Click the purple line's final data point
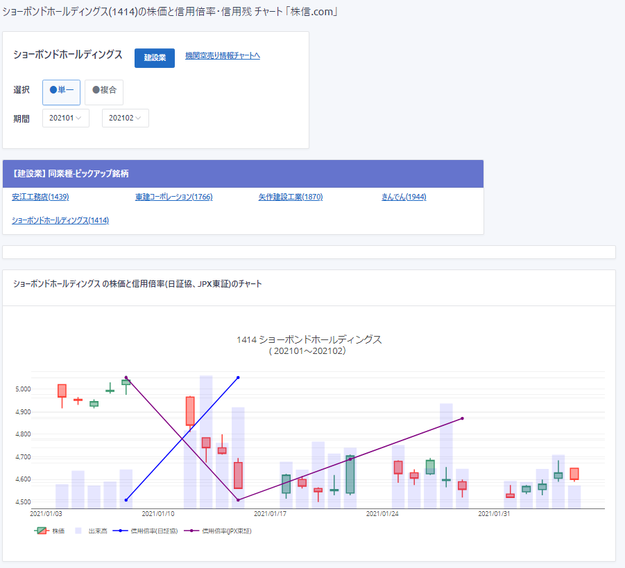Screen dimensions: 625x568 [462, 418]
